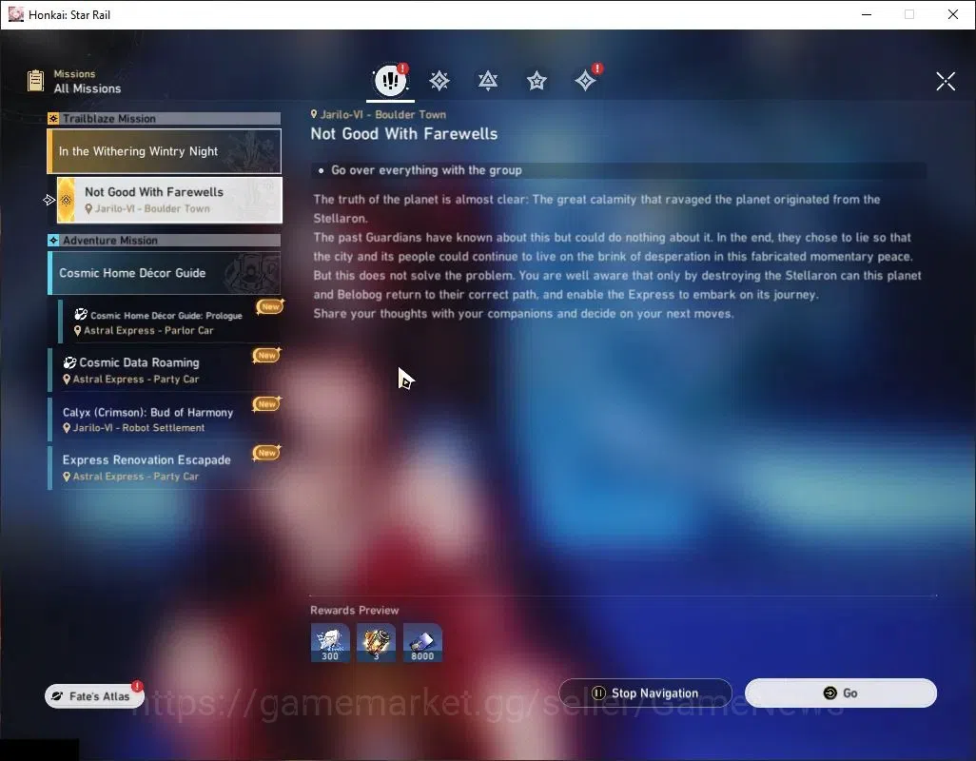Screen dimensions: 976x761
Task: Click the Honkai: Star Rail window icon
Action: [x=15, y=14]
